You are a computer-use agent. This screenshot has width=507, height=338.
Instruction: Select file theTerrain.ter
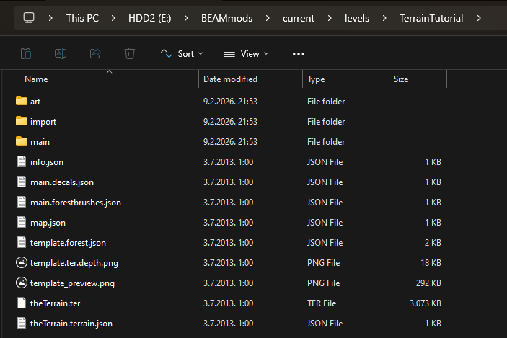(x=55, y=303)
